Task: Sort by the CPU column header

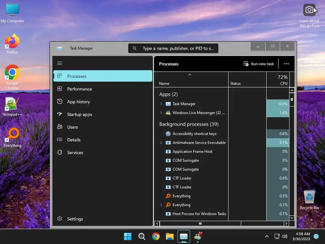Action: [x=278, y=80]
